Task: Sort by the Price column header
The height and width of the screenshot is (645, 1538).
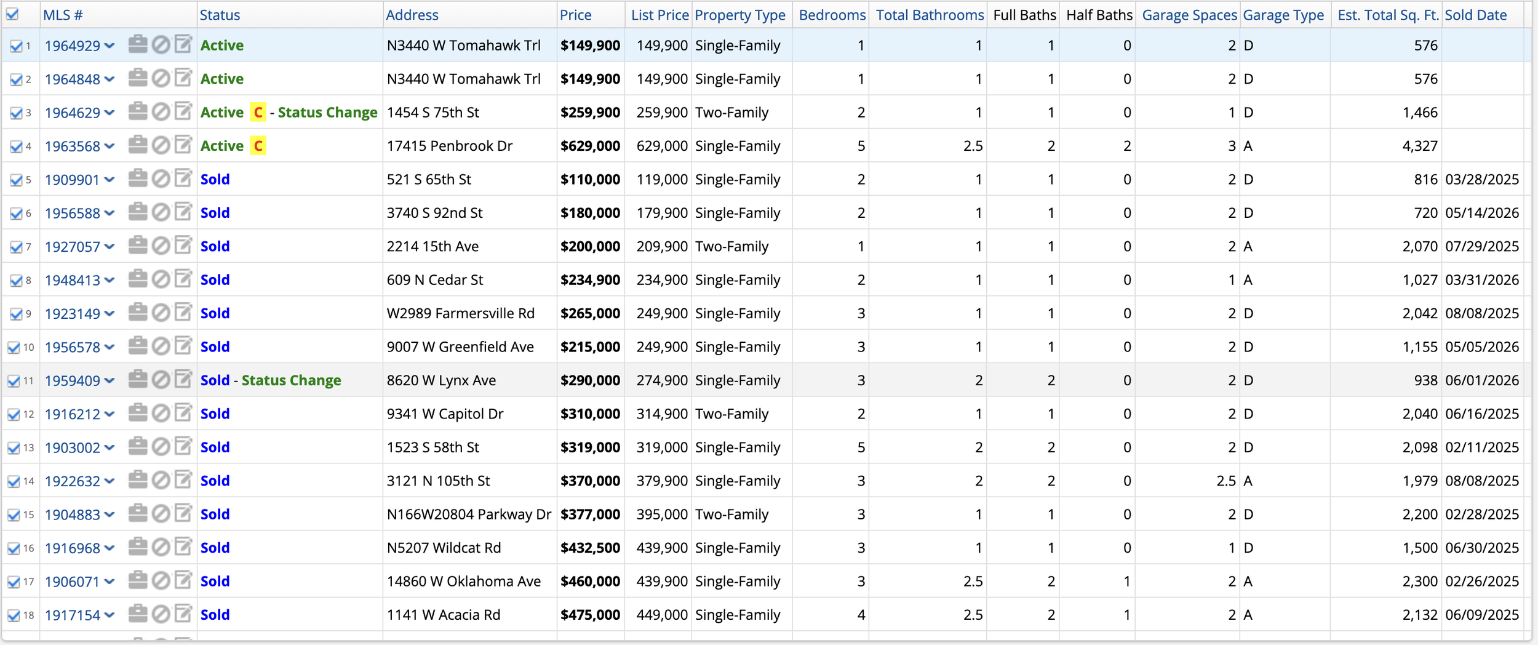Action: [575, 15]
